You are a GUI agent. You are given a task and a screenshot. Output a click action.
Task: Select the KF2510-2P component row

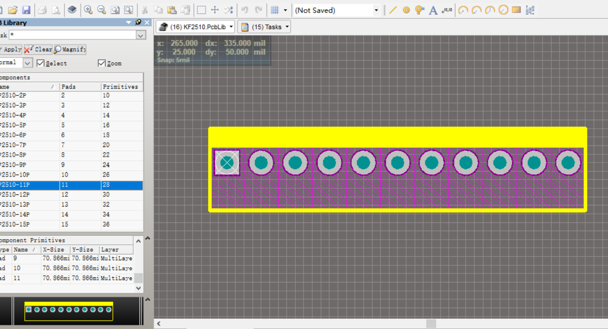point(71,95)
